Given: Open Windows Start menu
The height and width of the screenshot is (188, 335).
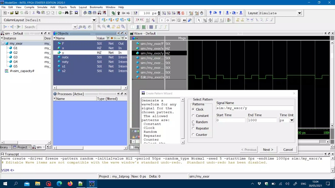Looking at the screenshot, I should (5, 184).
